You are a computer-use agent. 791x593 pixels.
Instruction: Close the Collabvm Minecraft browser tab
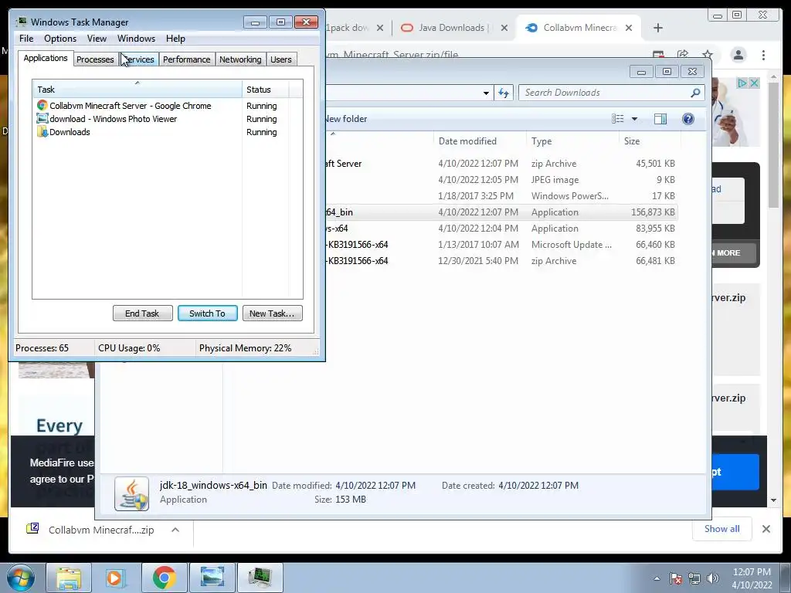[629, 29]
